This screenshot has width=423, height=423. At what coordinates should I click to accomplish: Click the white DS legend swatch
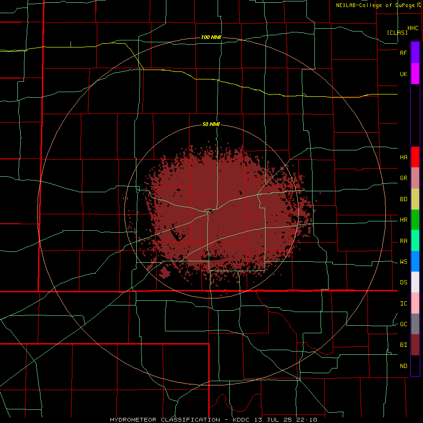point(415,282)
